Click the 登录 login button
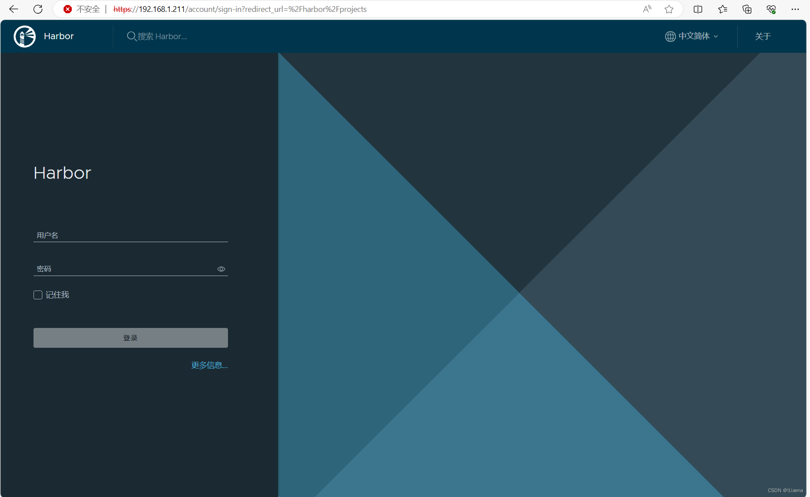 pyautogui.click(x=131, y=338)
